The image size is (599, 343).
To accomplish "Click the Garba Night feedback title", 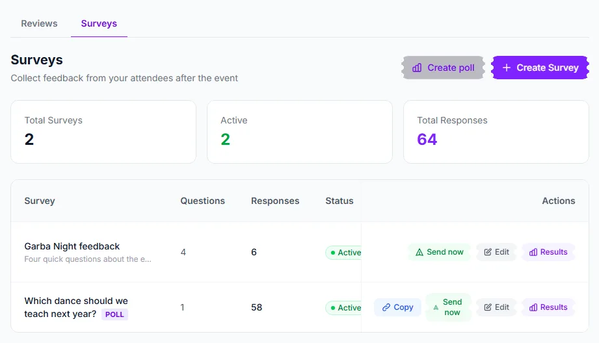I will (x=72, y=246).
